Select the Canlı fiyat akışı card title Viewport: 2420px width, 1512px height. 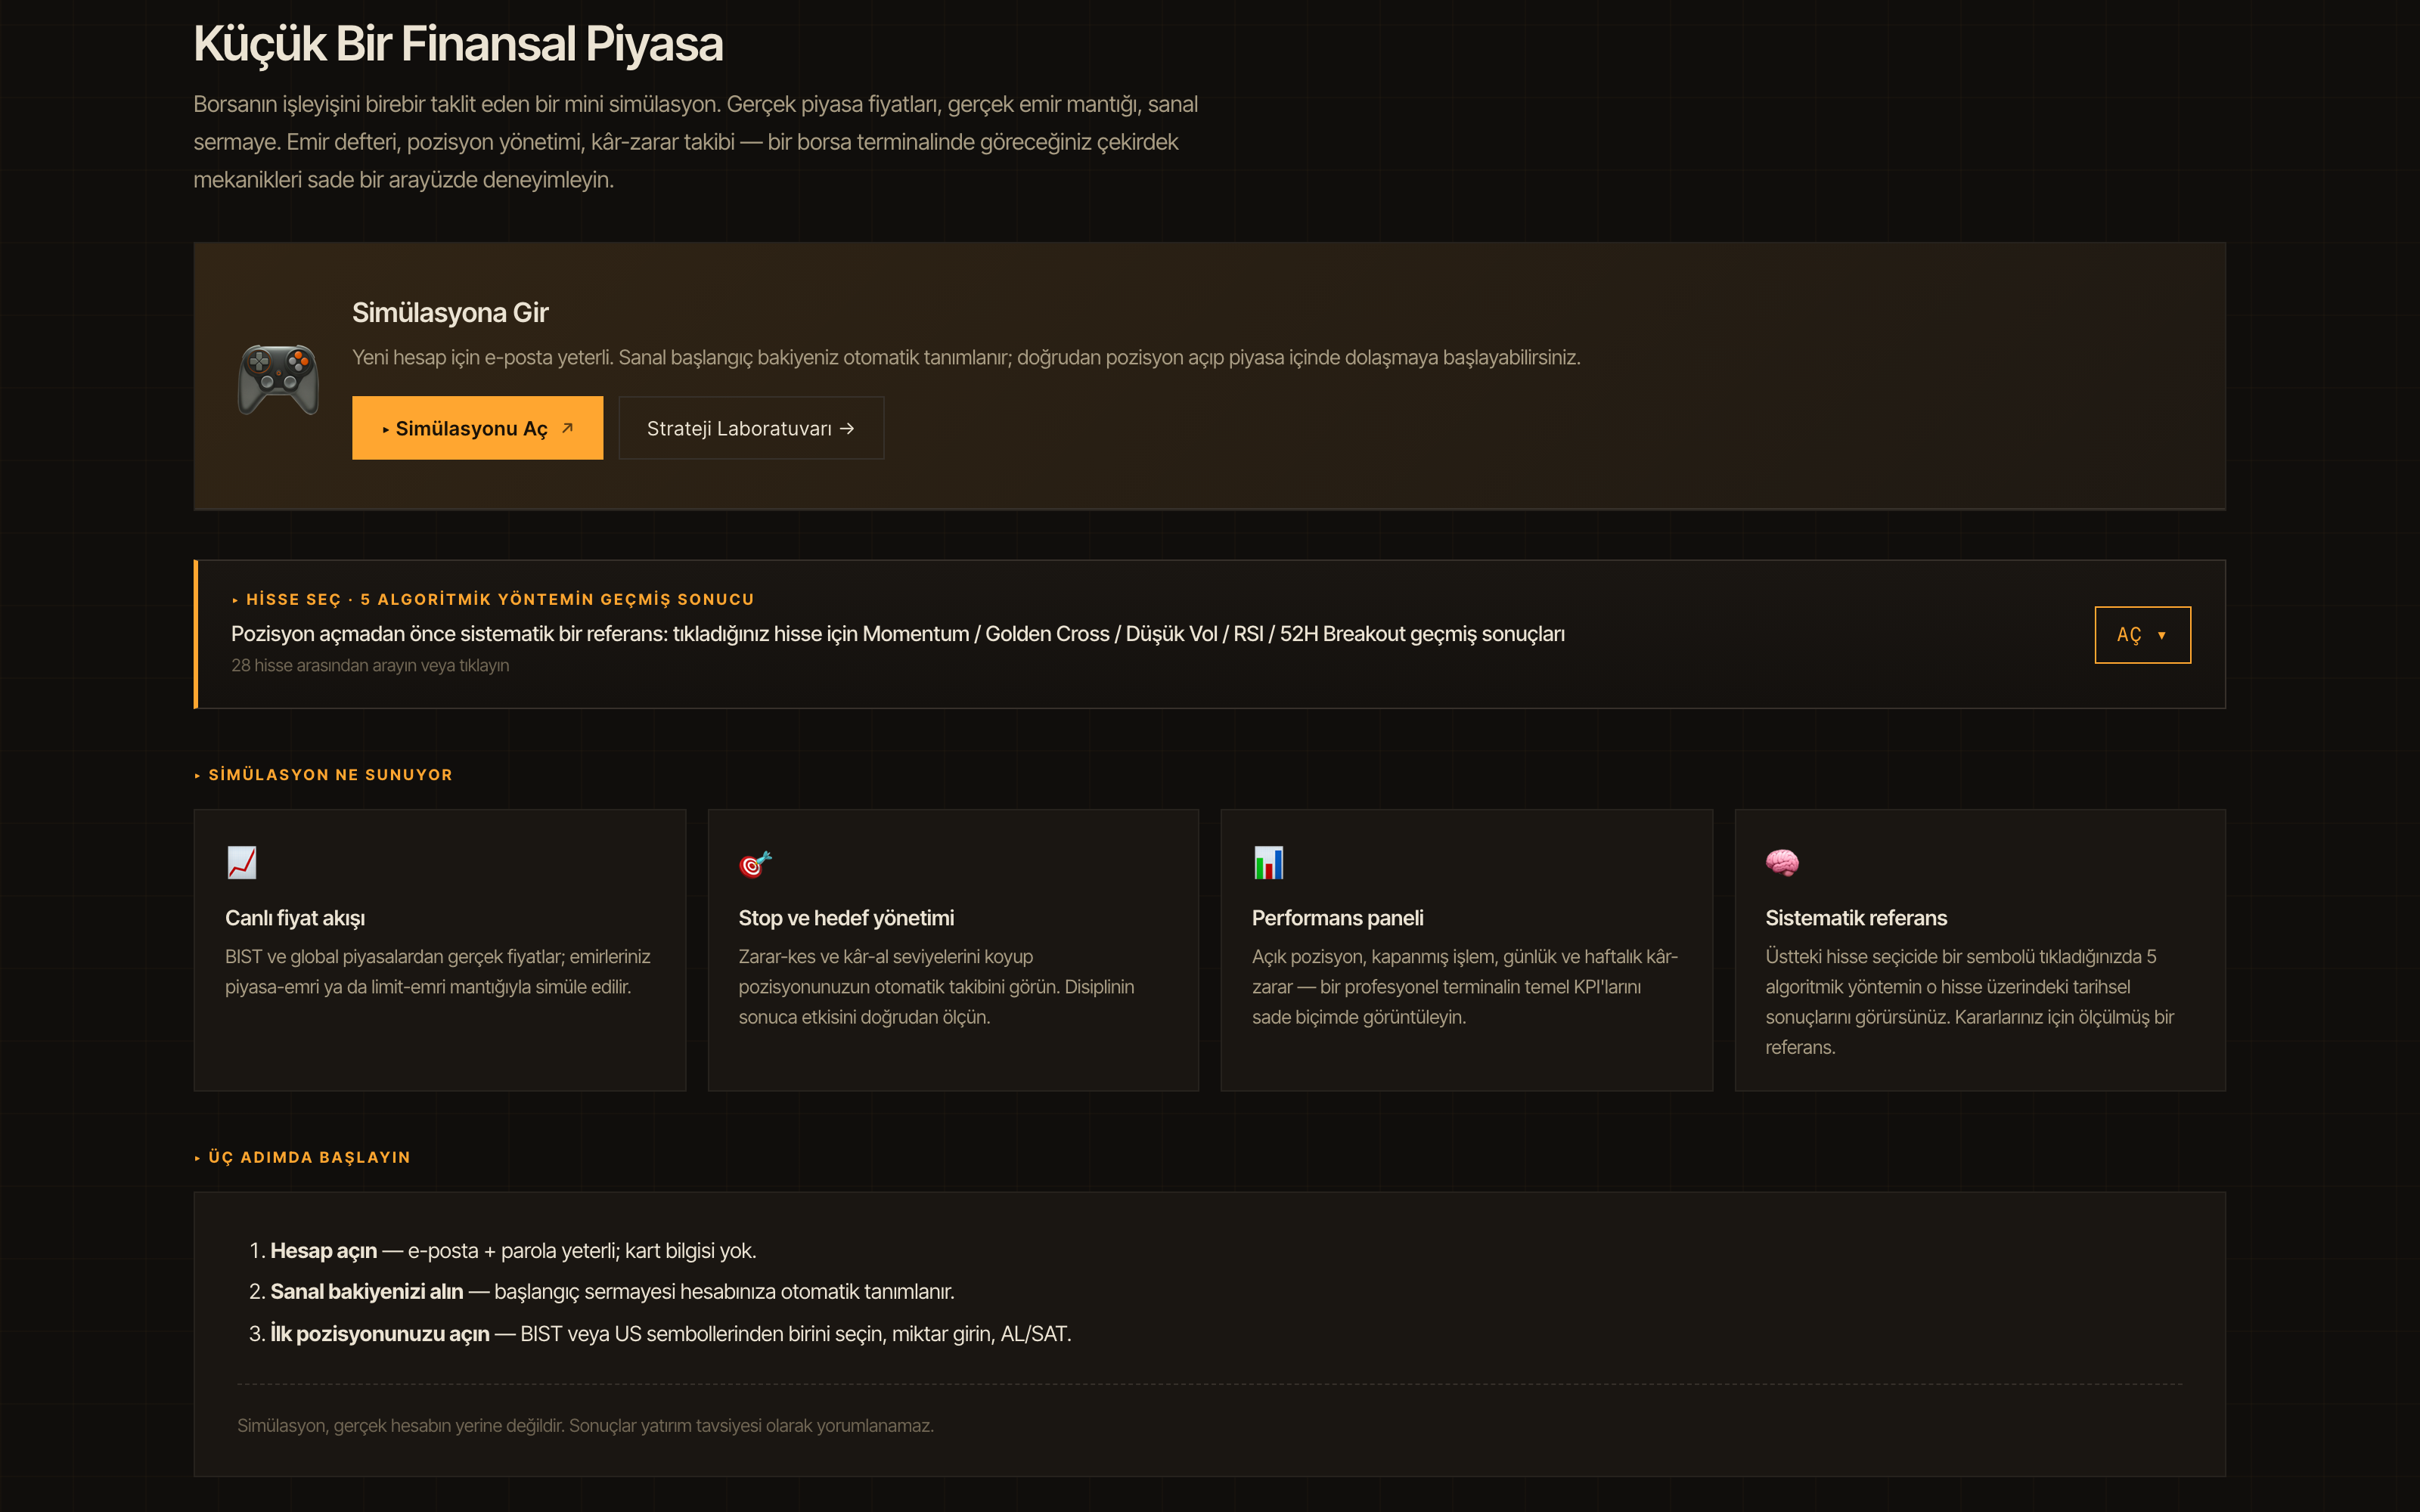pos(295,918)
